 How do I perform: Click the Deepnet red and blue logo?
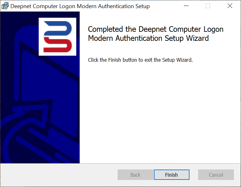(57, 36)
